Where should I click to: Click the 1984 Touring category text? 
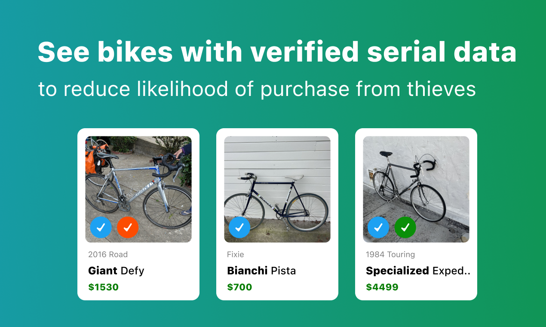pyautogui.click(x=390, y=254)
